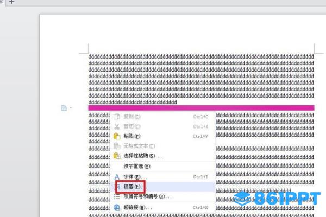Viewport: 326px width, 217px height.
Task: Open the 段落(P)... paragraph dialog entry
Action: click(163, 187)
